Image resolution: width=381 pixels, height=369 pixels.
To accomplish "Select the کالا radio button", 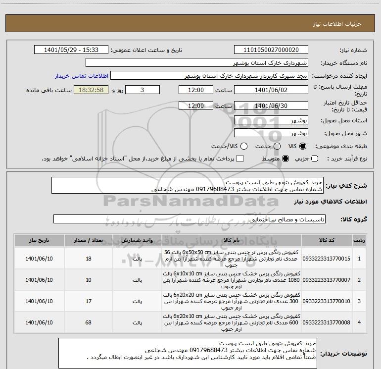I will 303,146.
